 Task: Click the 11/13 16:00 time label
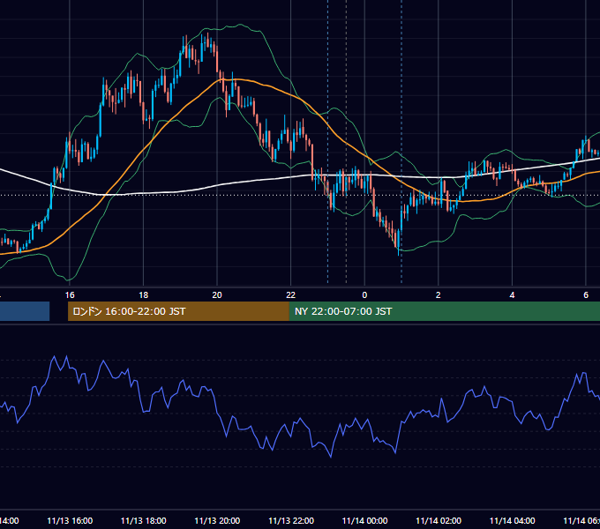pyautogui.click(x=70, y=520)
